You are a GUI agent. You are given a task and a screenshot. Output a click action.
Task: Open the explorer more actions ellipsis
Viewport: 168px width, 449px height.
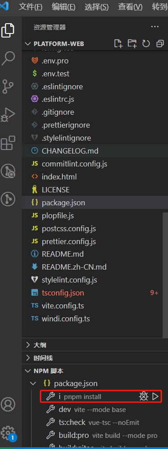pos(155,27)
